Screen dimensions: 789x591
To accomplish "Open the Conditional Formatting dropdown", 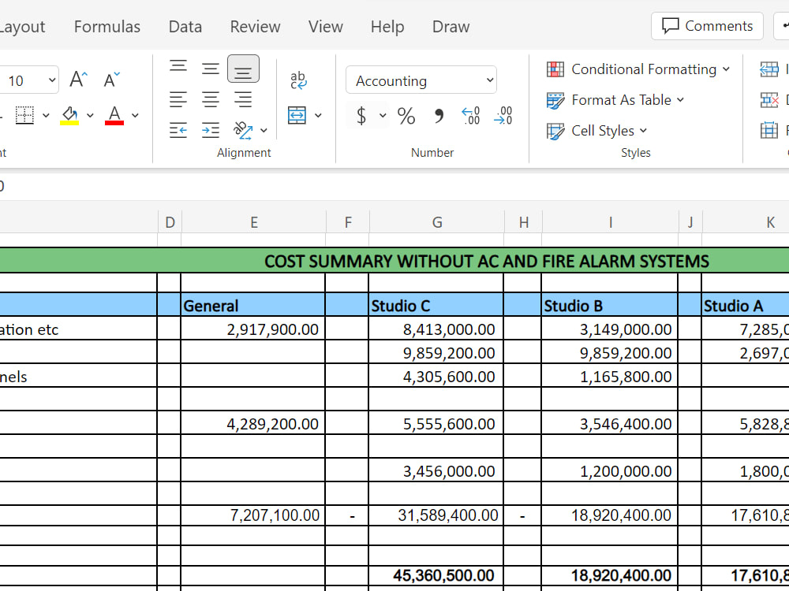I will pyautogui.click(x=637, y=69).
